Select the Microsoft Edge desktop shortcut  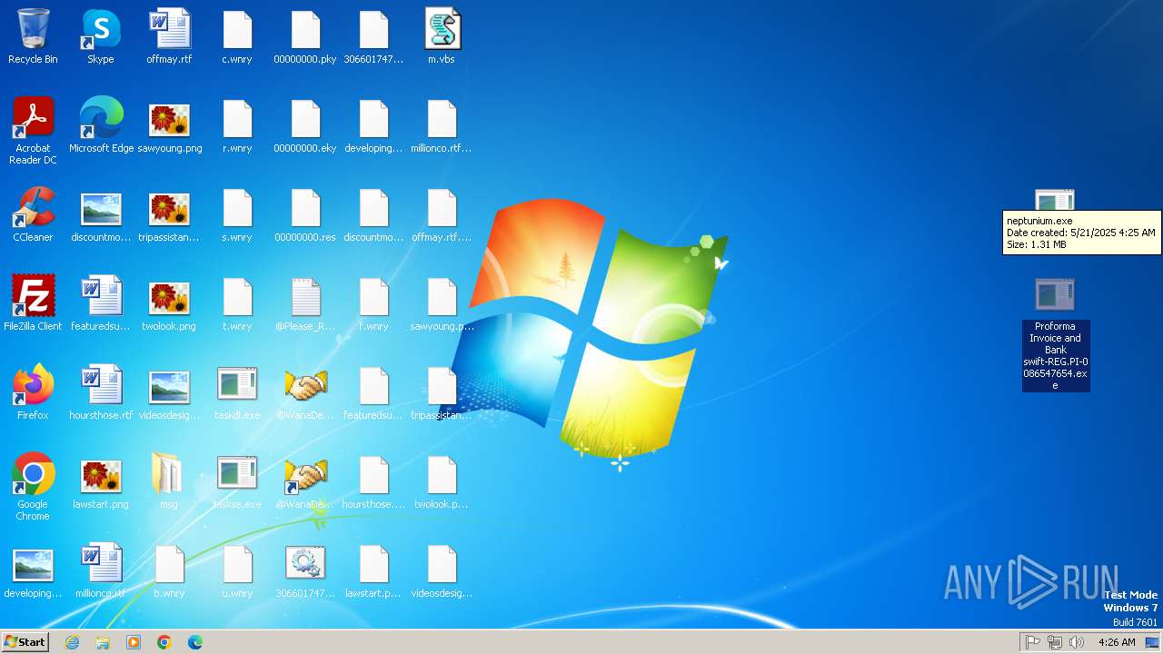(x=101, y=125)
